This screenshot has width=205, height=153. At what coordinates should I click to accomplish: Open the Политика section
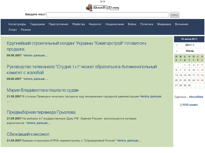(147, 24)
